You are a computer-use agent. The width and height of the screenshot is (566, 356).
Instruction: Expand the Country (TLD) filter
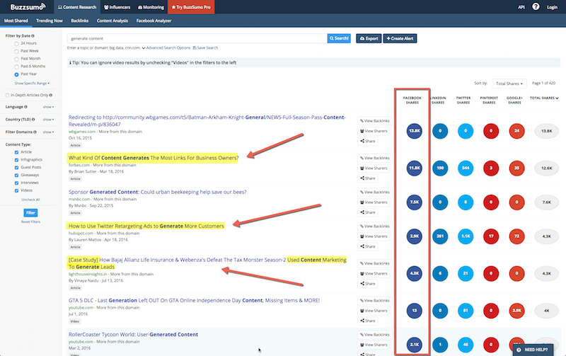click(x=48, y=120)
